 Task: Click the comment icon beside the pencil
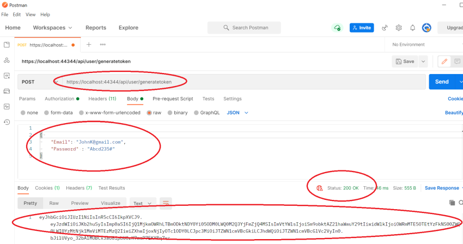[x=457, y=62]
